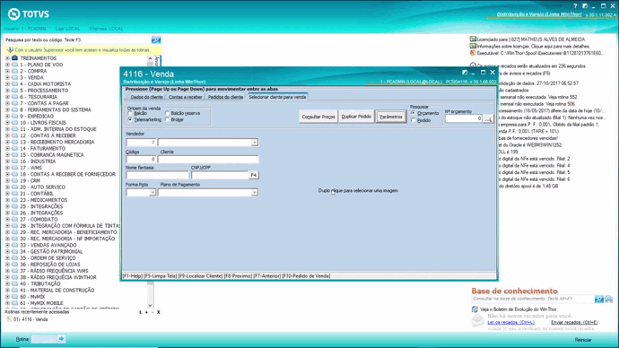Open the knowledge base home icon

click(x=609, y=299)
